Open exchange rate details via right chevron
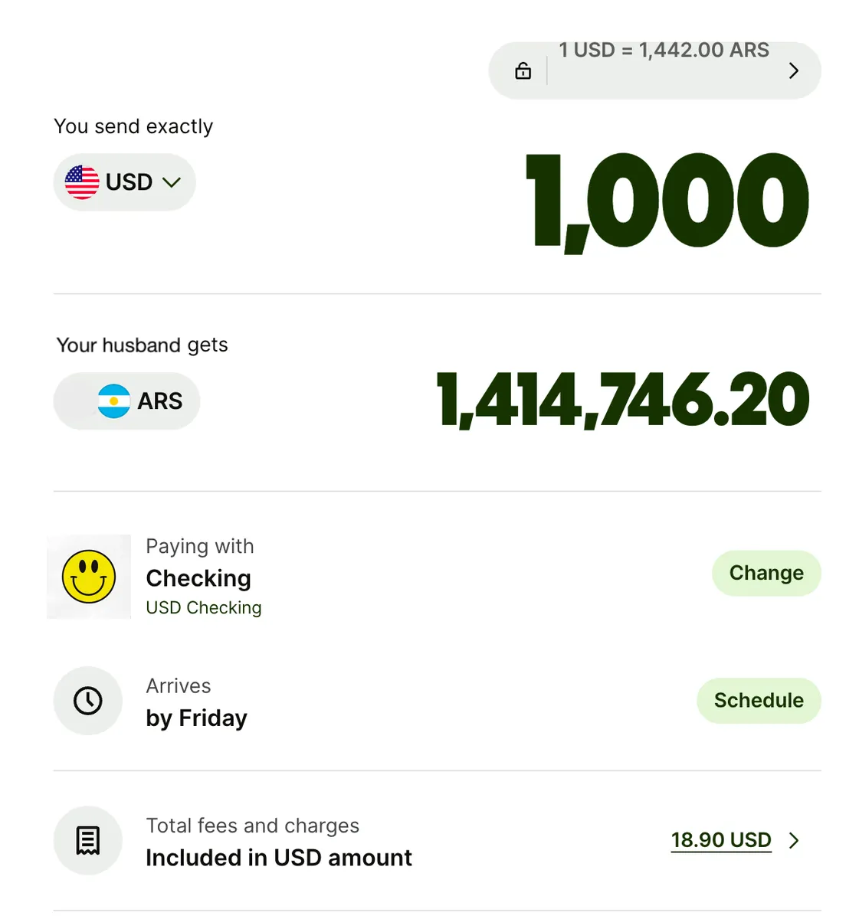859x919 pixels. click(793, 71)
